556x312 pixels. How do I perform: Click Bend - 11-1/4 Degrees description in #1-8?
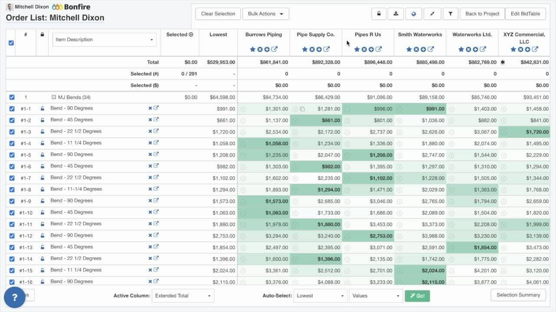[76, 189]
